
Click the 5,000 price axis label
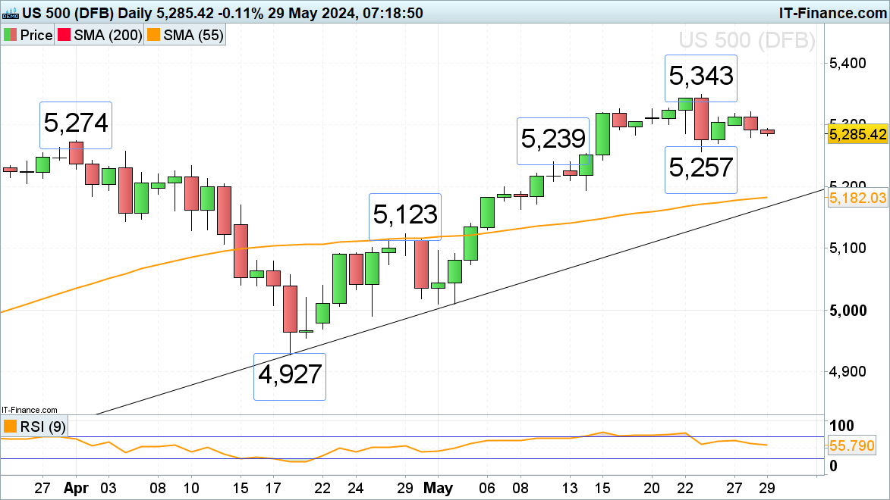point(848,310)
